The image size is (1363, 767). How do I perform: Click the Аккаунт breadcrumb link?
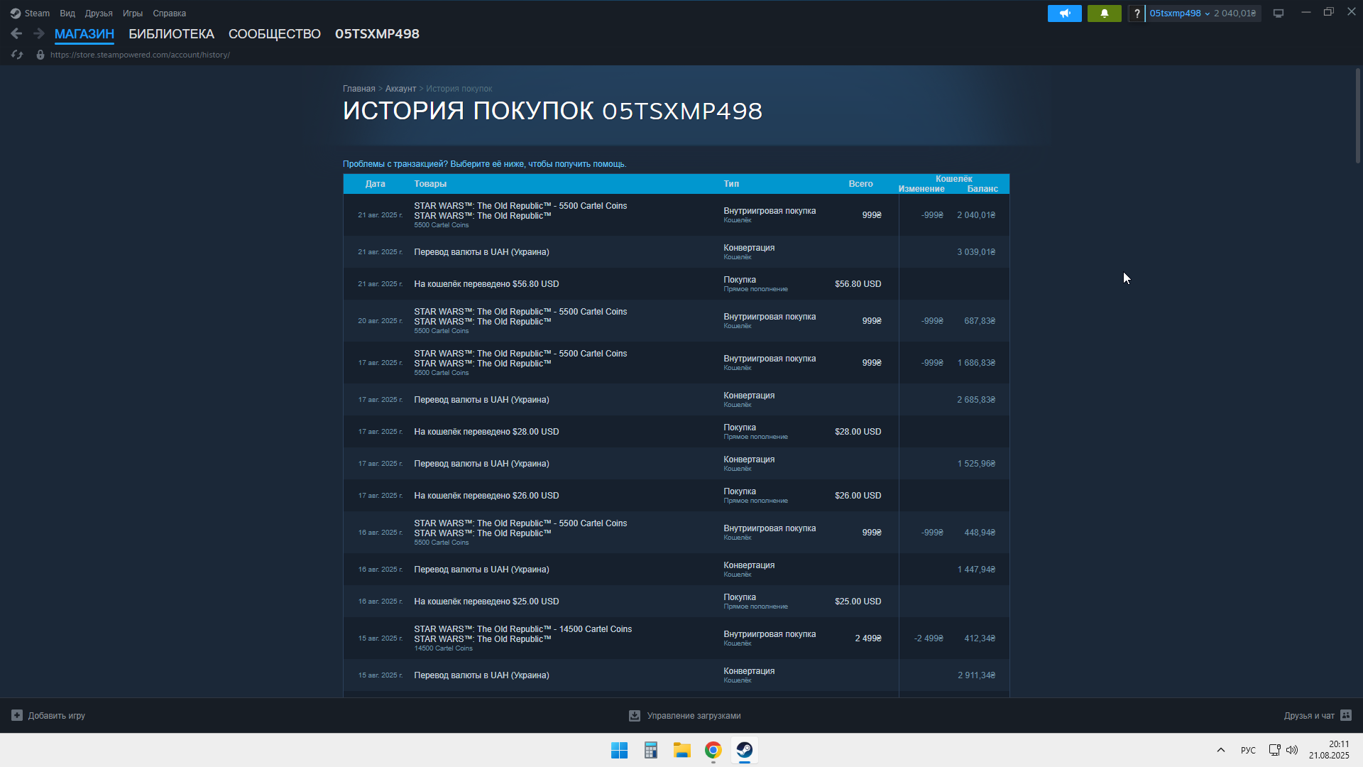(400, 89)
